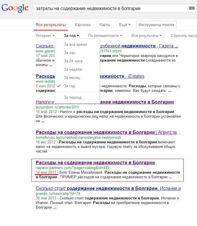Viewport: 197px width, 226px height.
Task: Open the Интернет filter dropdown
Action: pos(45,36)
